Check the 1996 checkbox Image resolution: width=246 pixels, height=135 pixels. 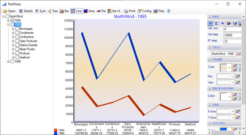12,61
